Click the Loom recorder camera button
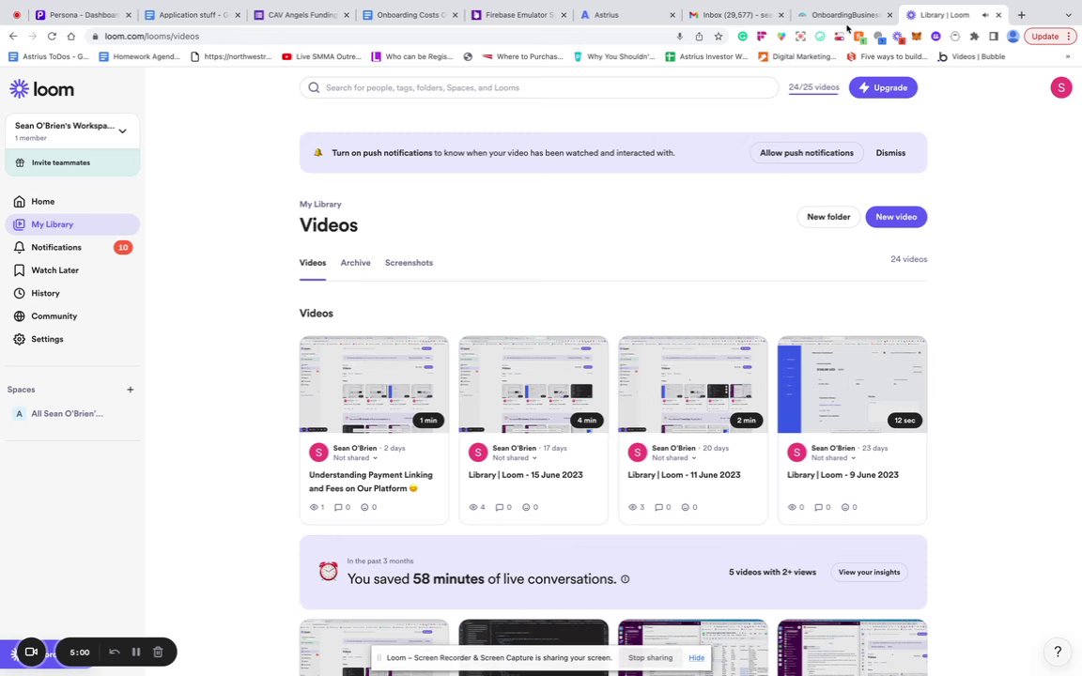This screenshot has width=1082, height=676. coord(31,652)
